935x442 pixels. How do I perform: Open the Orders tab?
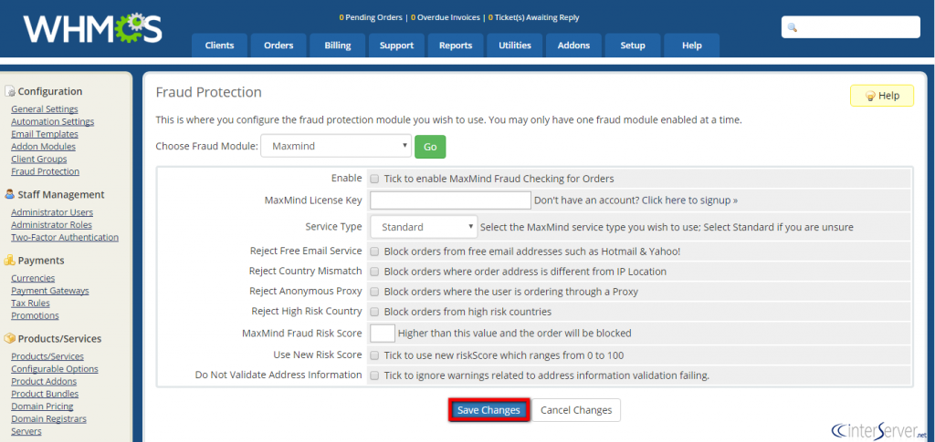pyautogui.click(x=278, y=46)
